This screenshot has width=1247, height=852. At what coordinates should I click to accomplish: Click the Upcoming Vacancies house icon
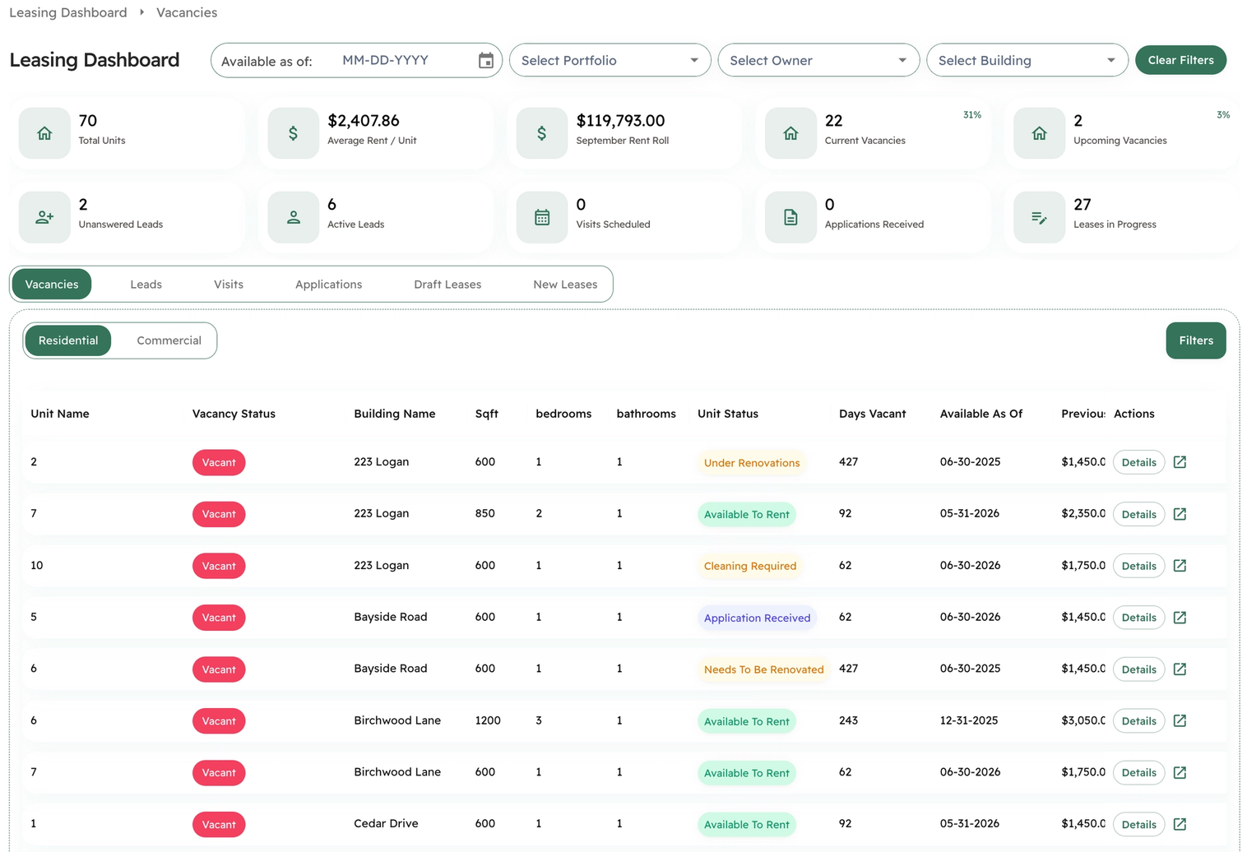1039,132
